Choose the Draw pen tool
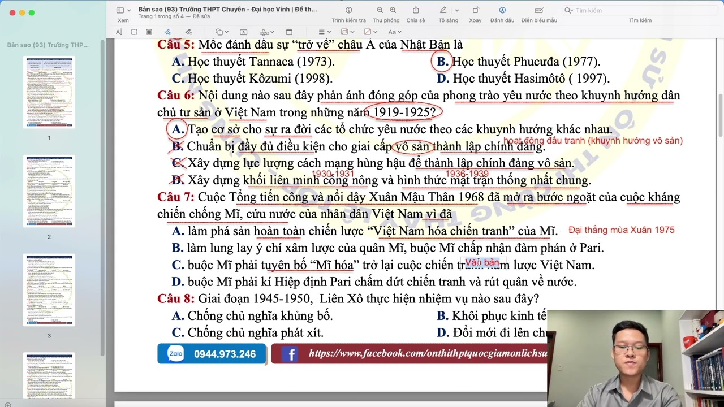724x407 pixels. coord(188,32)
